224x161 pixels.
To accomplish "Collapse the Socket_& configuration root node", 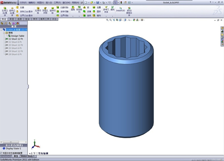I will point(1,30).
